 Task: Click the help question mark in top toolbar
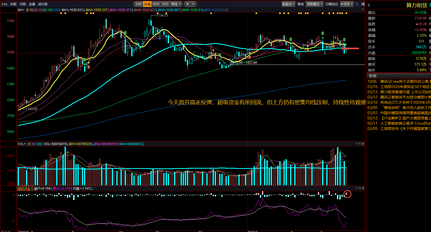pos(357,4)
